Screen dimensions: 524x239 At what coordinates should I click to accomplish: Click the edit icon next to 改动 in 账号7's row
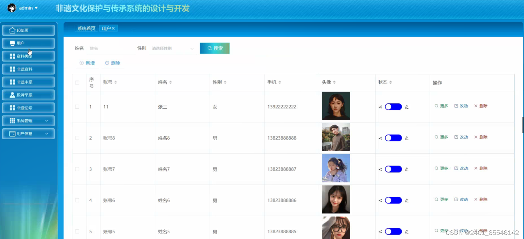(455, 168)
